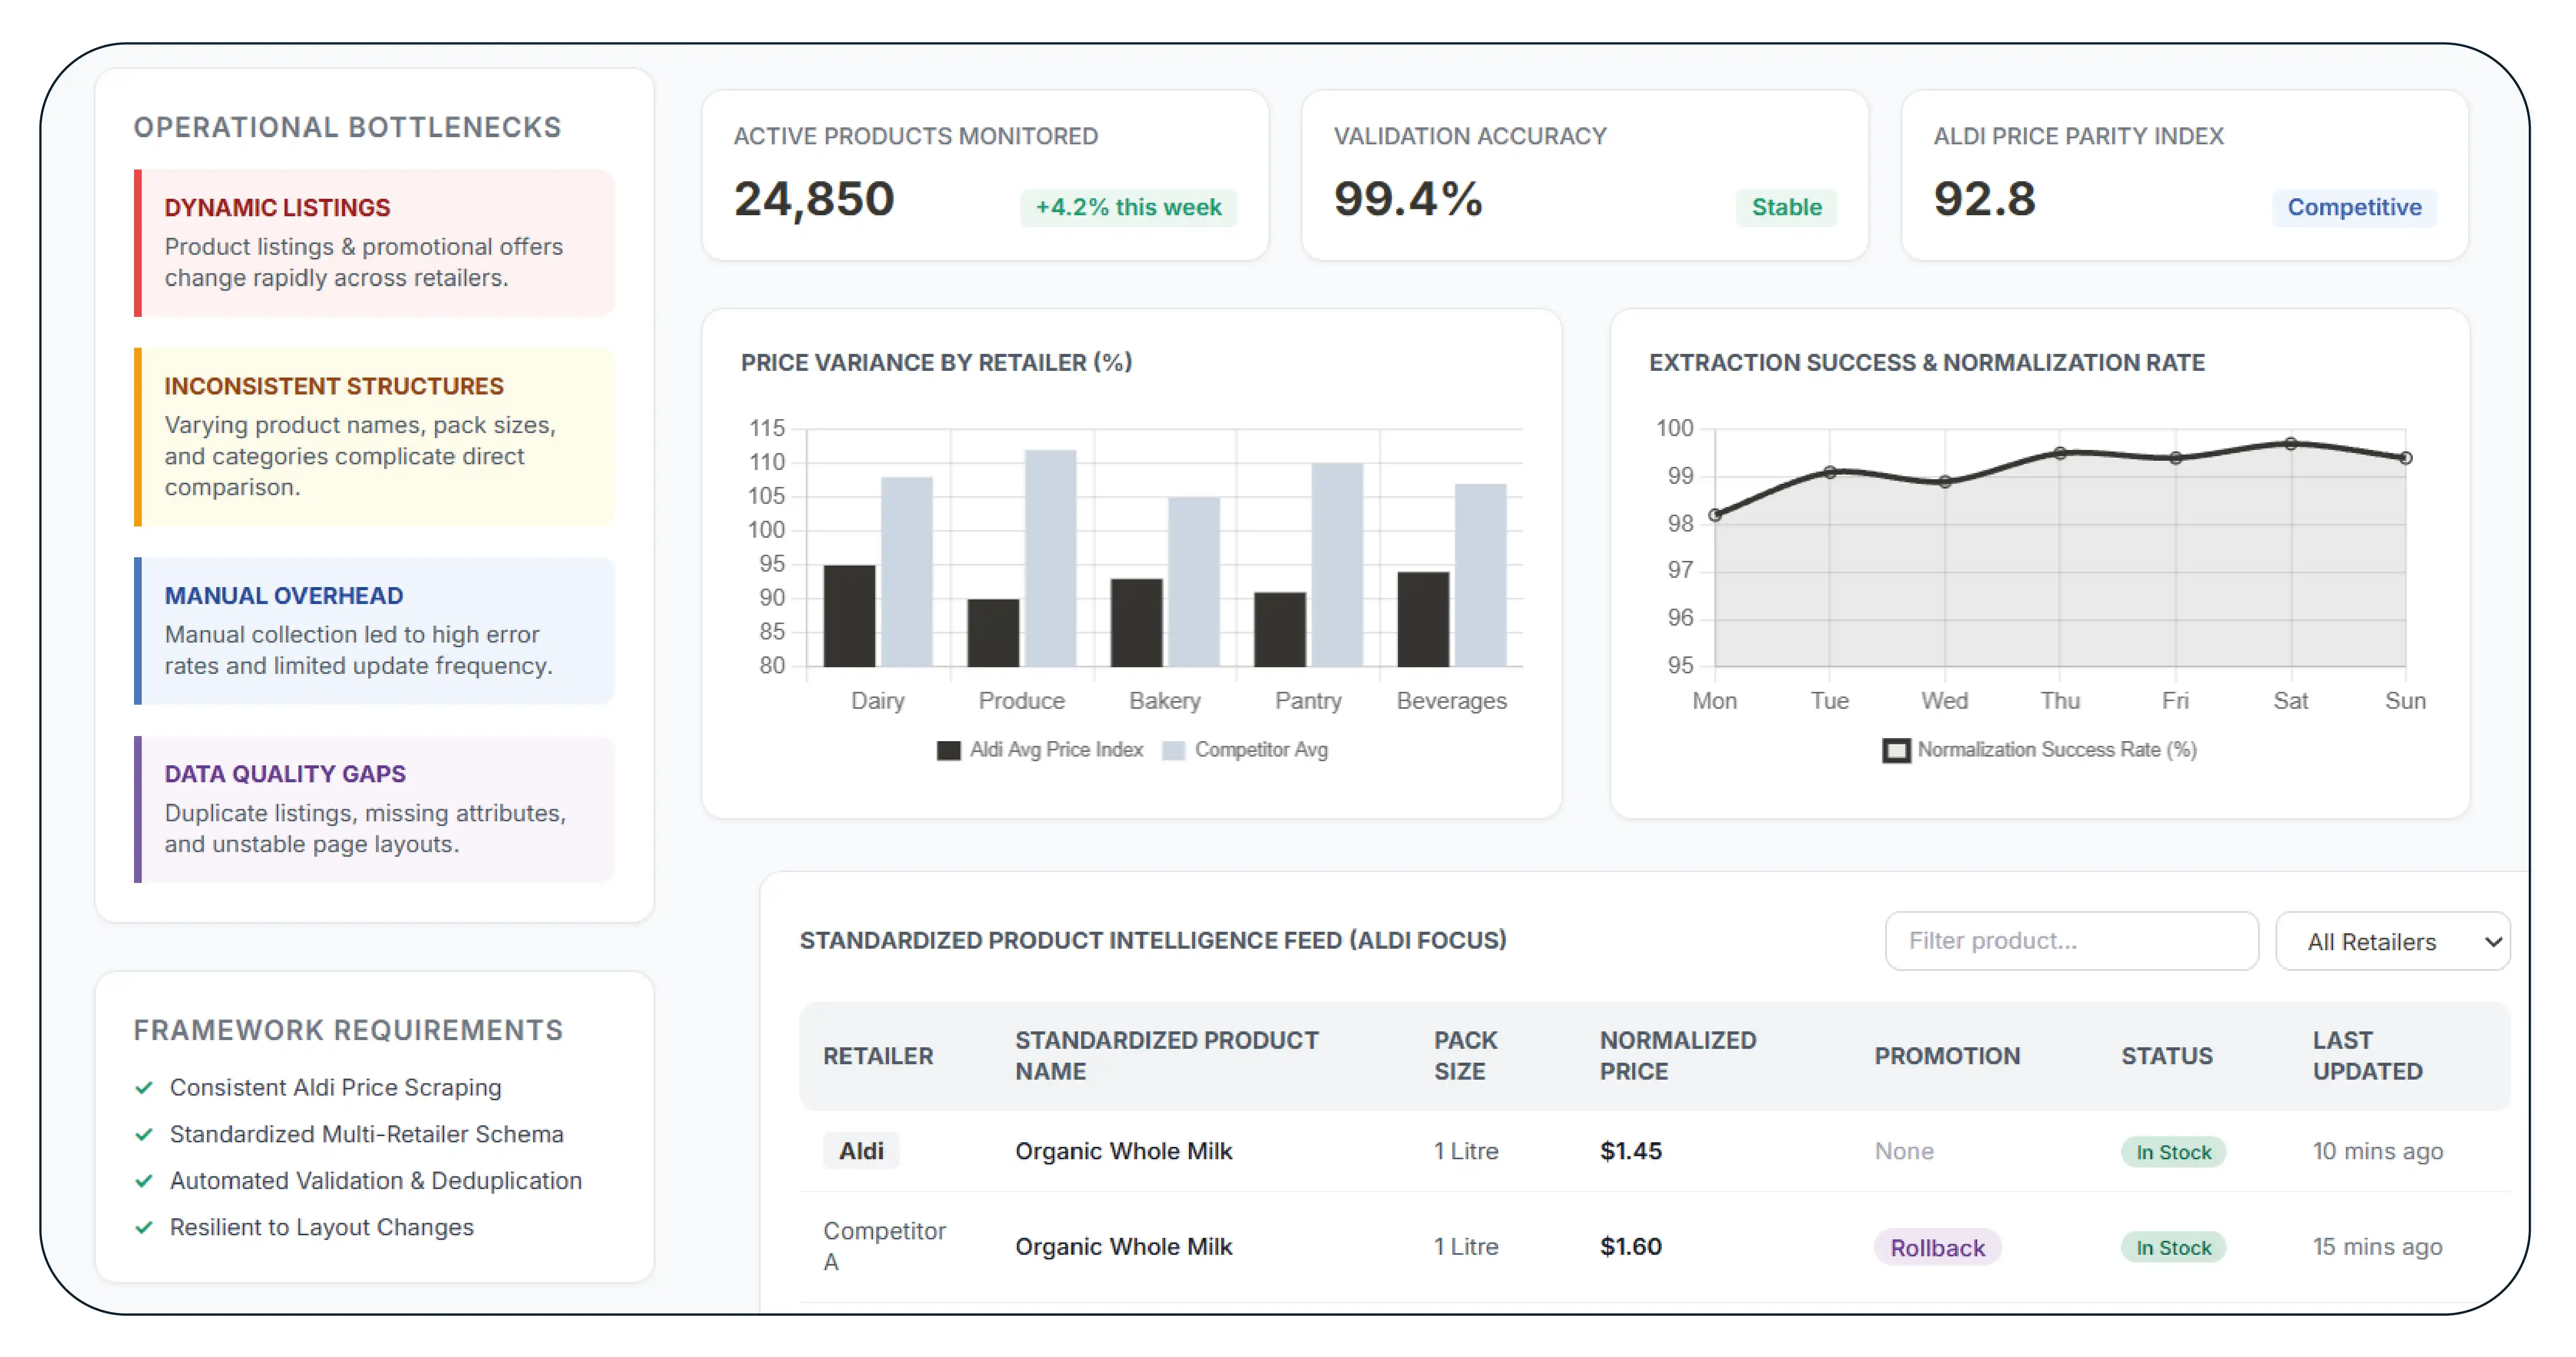The image size is (2576, 1357).
Task: Click the +4.2% this week badge
Action: pyautogui.click(x=1128, y=207)
